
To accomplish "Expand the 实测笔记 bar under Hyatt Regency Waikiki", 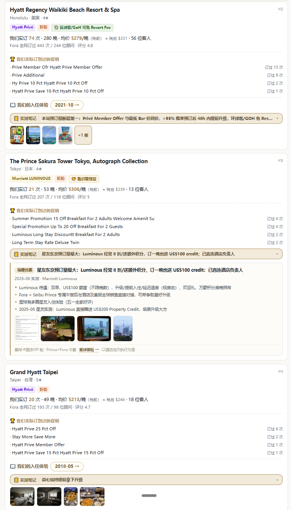I will tap(146, 118).
